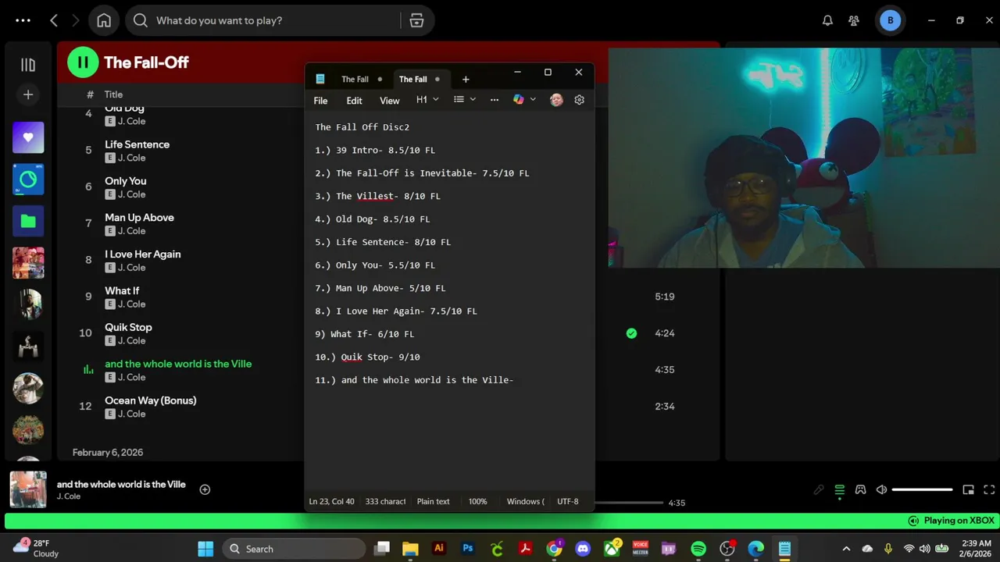Select the Man Up Above track
Image resolution: width=1000 pixels, height=562 pixels.
[x=139, y=218]
